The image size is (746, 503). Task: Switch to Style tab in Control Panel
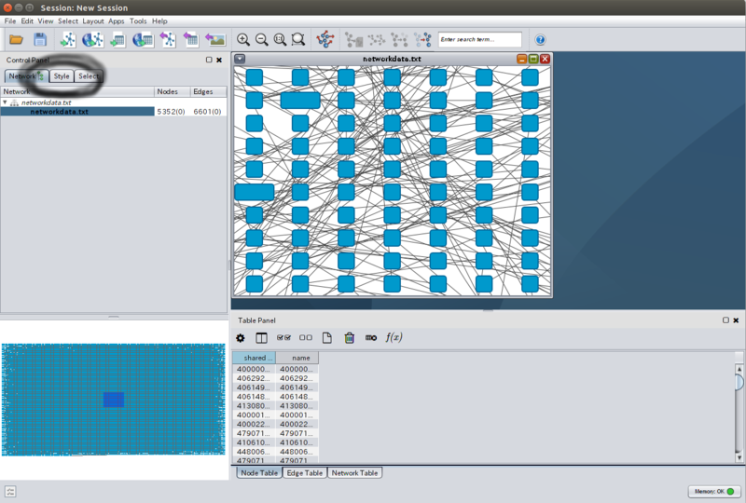[62, 76]
